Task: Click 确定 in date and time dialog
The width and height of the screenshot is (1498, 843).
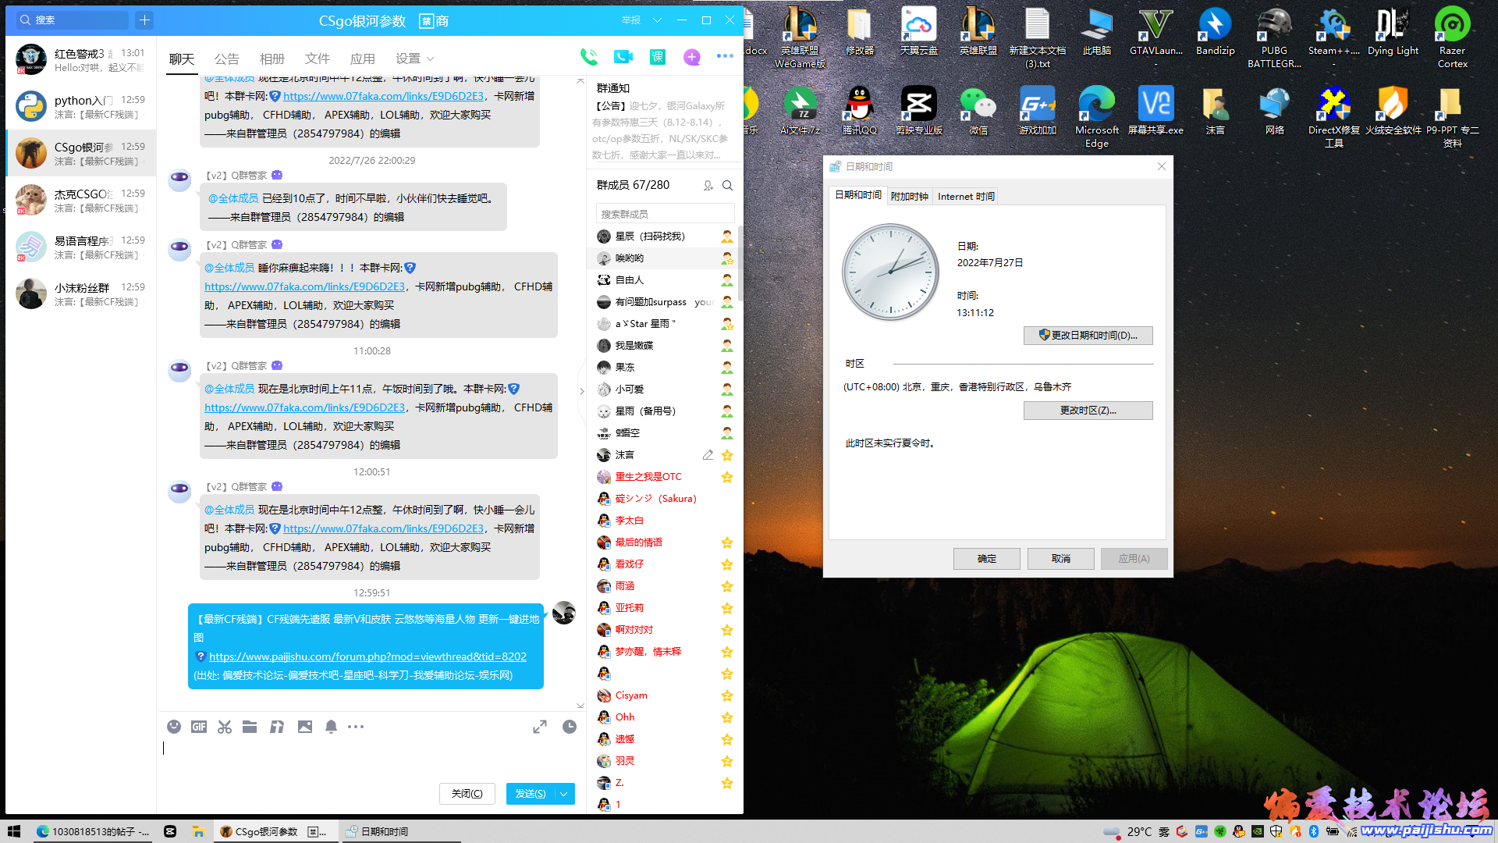Action: click(x=986, y=559)
